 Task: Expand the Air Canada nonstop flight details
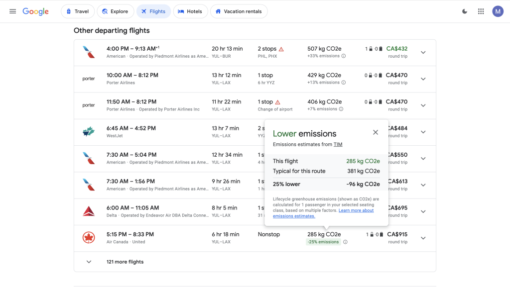click(423, 238)
